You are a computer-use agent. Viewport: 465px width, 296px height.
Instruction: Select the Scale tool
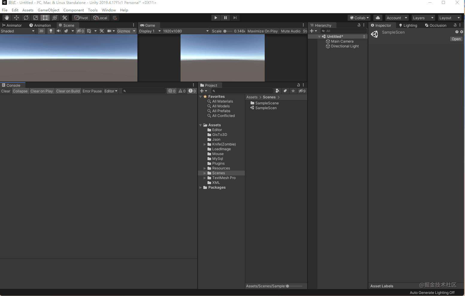pos(35,18)
